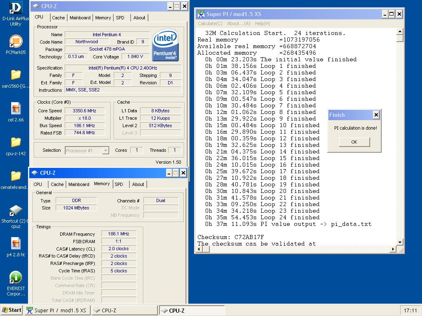Open the Windows Start menu

pyautogui.click(x=12, y=310)
